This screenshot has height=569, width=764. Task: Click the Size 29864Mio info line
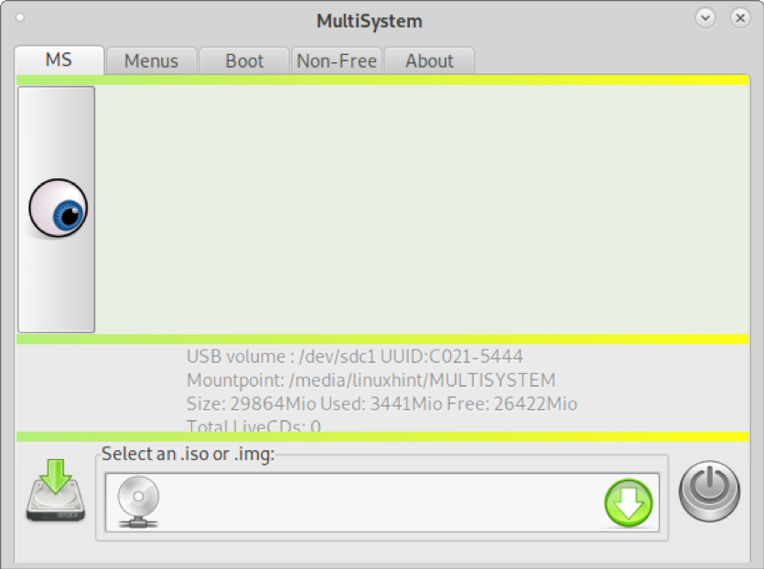tap(382, 403)
